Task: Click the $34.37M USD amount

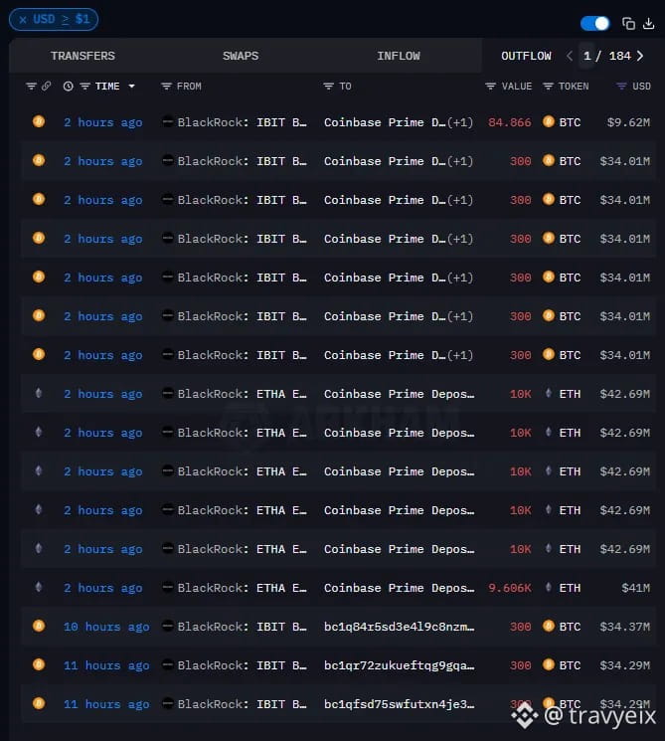Action: tap(625, 627)
